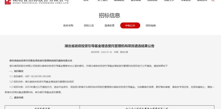The image size is (221, 109).
Task: Open the 招标指南 tab
Action: [151, 26]
